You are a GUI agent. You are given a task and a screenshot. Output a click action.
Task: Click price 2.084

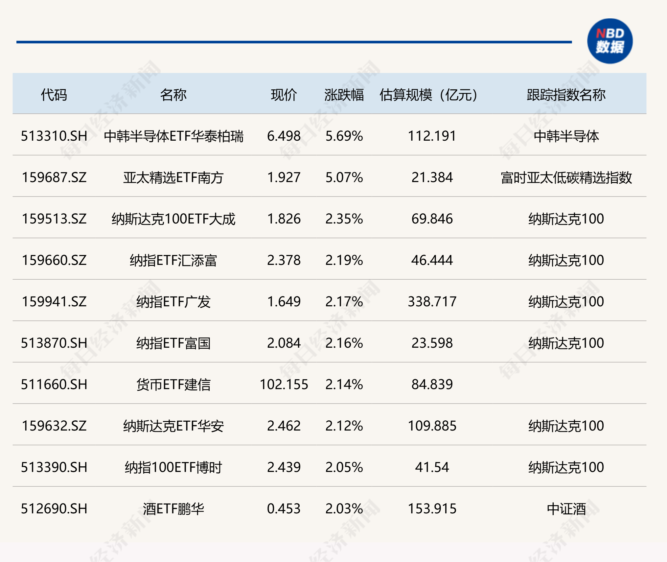point(284,343)
